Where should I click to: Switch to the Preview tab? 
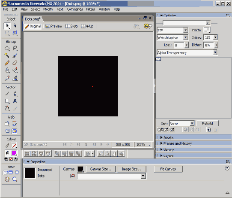(54, 26)
